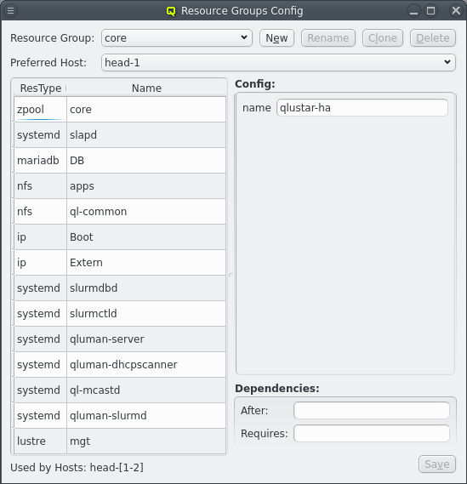Select the DB name cell
Viewport: 467px width, 484px height.
[146, 161]
